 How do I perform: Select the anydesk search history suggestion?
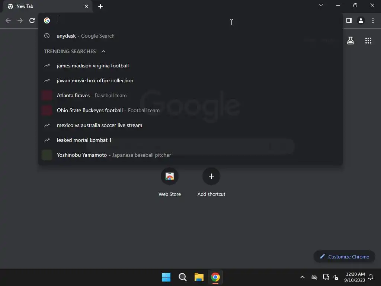click(190, 36)
